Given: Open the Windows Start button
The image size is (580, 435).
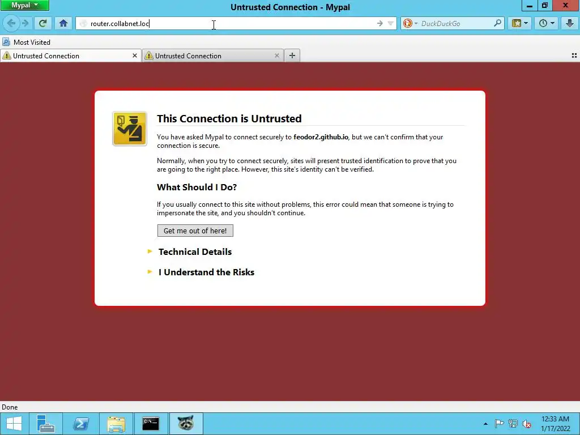Looking at the screenshot, I should [14, 424].
